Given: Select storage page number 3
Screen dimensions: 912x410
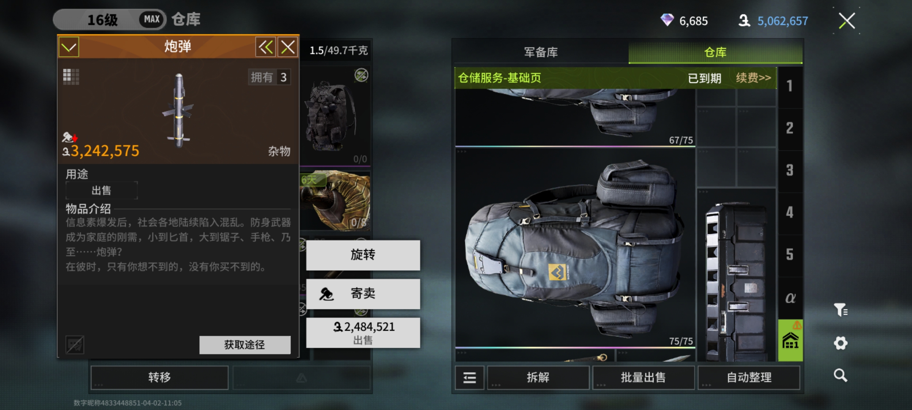Looking at the screenshot, I should (790, 170).
